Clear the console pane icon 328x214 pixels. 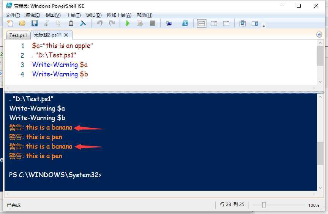coord(83,24)
